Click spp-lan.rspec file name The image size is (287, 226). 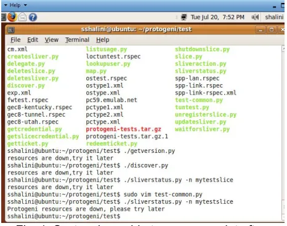tap(197, 79)
